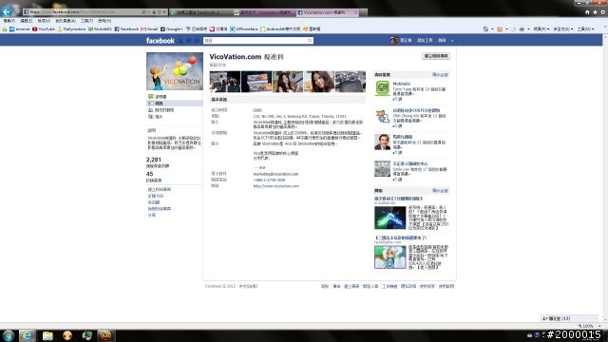Image resolution: width=608 pixels, height=342 pixels.
Task: Click the address bar search magnifier icon
Action: 143,12
